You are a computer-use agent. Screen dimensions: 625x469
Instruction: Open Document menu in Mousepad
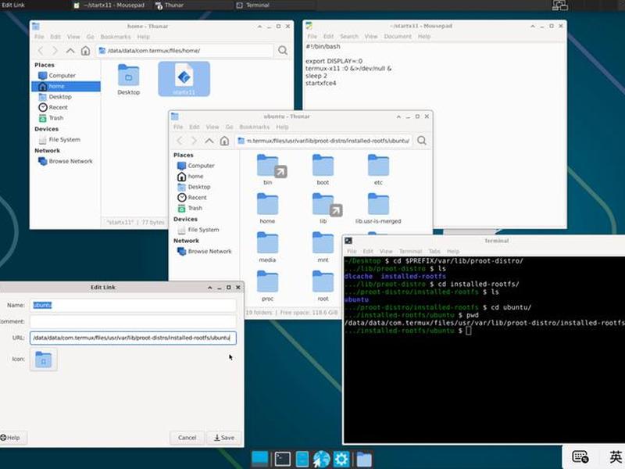point(398,36)
